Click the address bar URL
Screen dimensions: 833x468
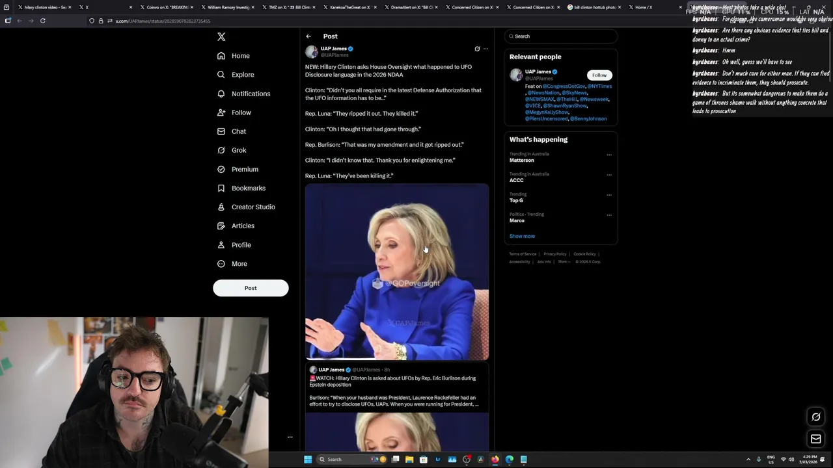click(163, 21)
